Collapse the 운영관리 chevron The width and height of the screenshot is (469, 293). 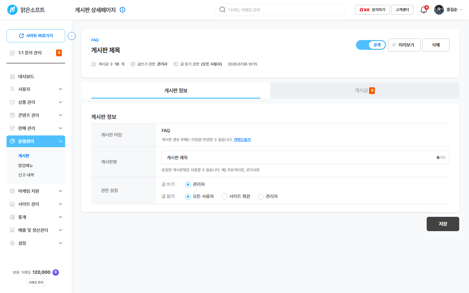tap(61, 141)
